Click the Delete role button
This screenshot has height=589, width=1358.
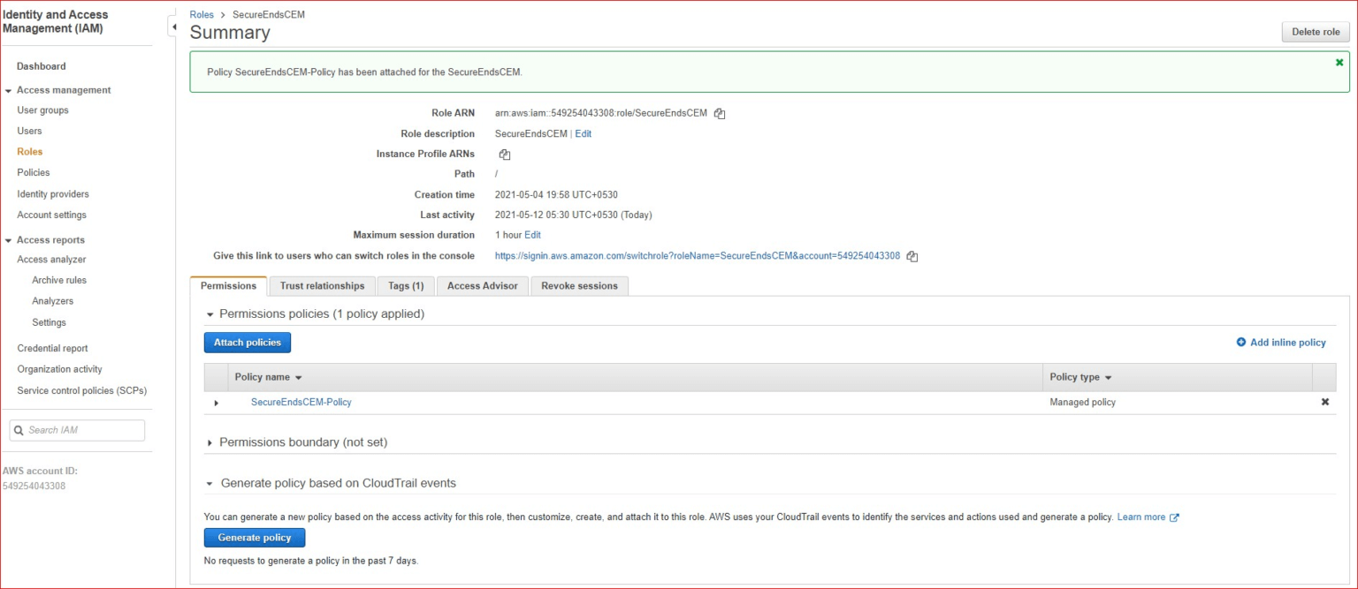1315,31
